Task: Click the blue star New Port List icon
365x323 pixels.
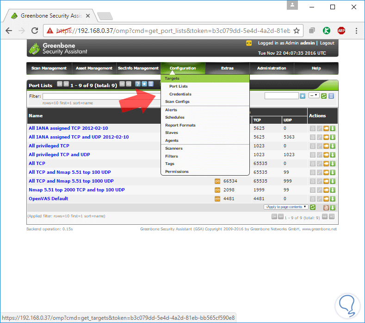Action: [144, 84]
